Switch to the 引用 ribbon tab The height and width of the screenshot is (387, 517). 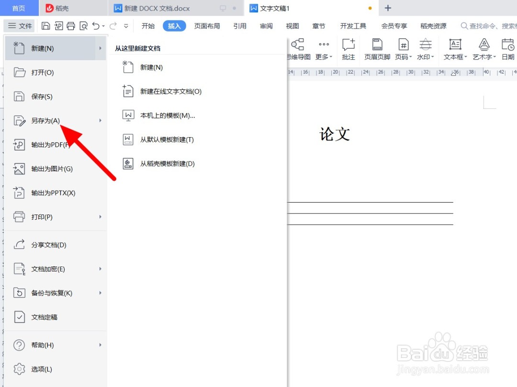240,26
